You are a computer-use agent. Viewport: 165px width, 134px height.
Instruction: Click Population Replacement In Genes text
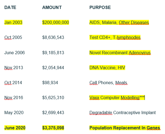tap(125, 128)
